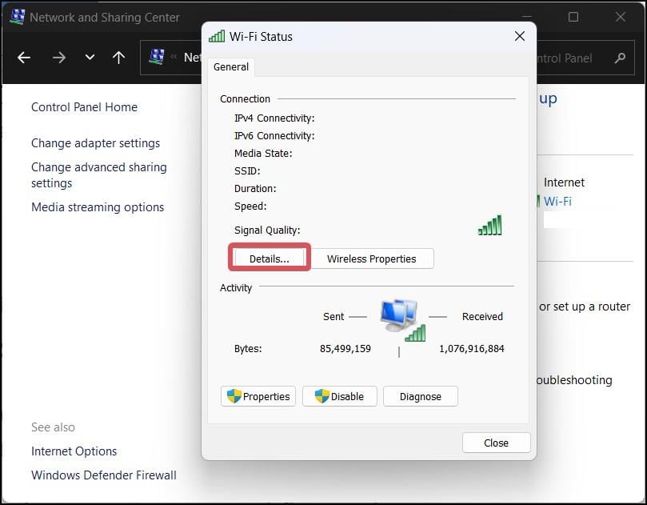This screenshot has height=505, width=647.
Task: Click the Media State label
Action: (263, 153)
